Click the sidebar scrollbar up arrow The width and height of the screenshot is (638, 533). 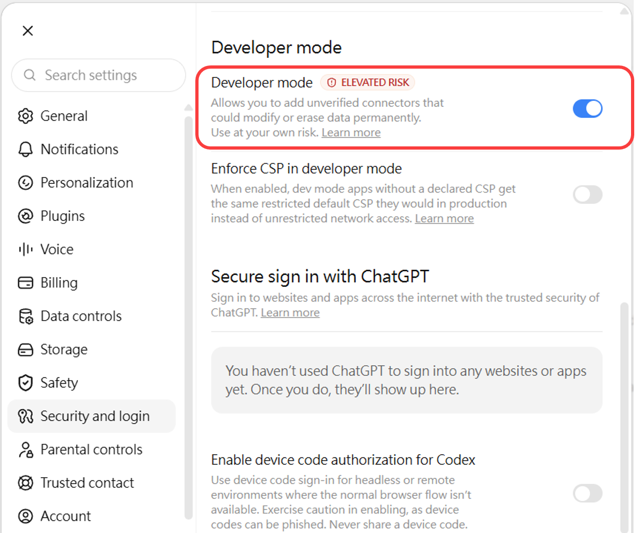[188, 108]
